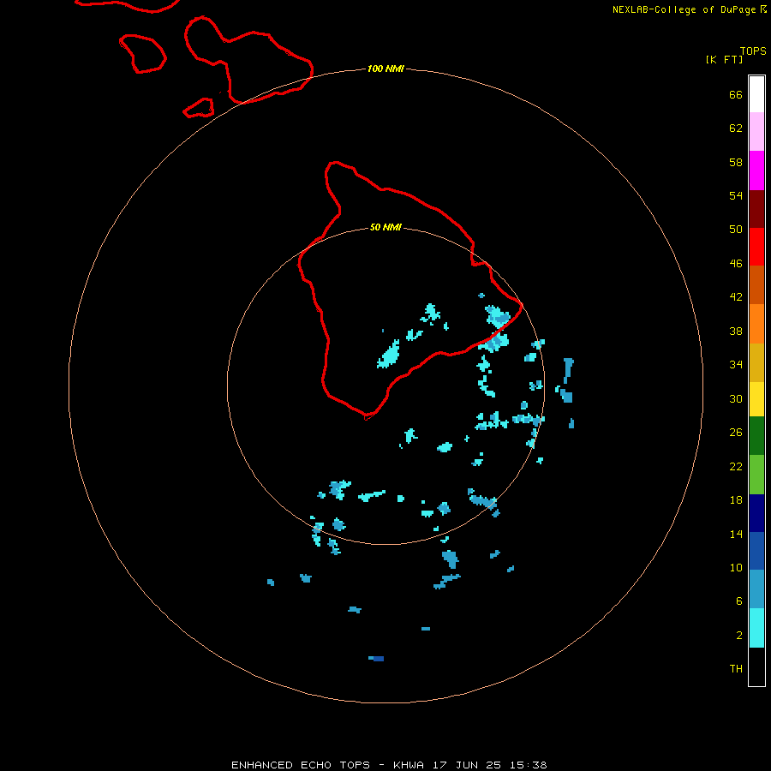This screenshot has width=771, height=771.
Task: Select the dark green legend color block
Action: (x=756, y=436)
